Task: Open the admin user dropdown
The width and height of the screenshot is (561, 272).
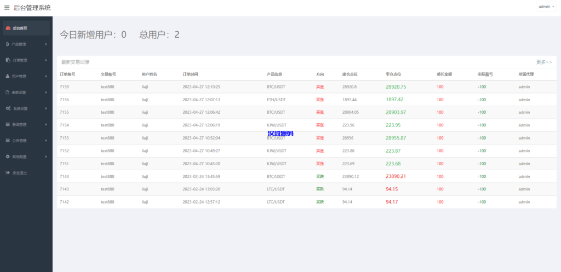Action: pyautogui.click(x=546, y=7)
